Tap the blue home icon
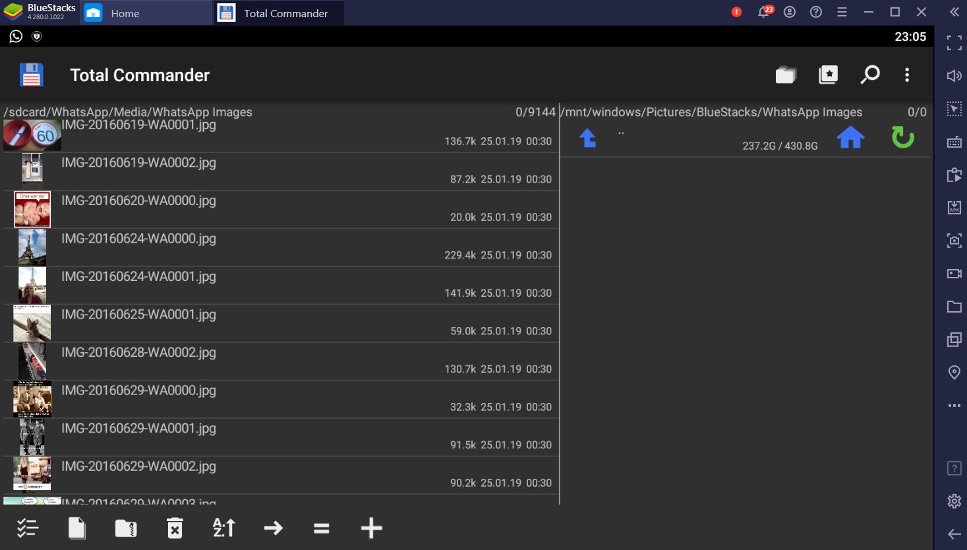Screen dimensions: 967x550 click(x=850, y=137)
